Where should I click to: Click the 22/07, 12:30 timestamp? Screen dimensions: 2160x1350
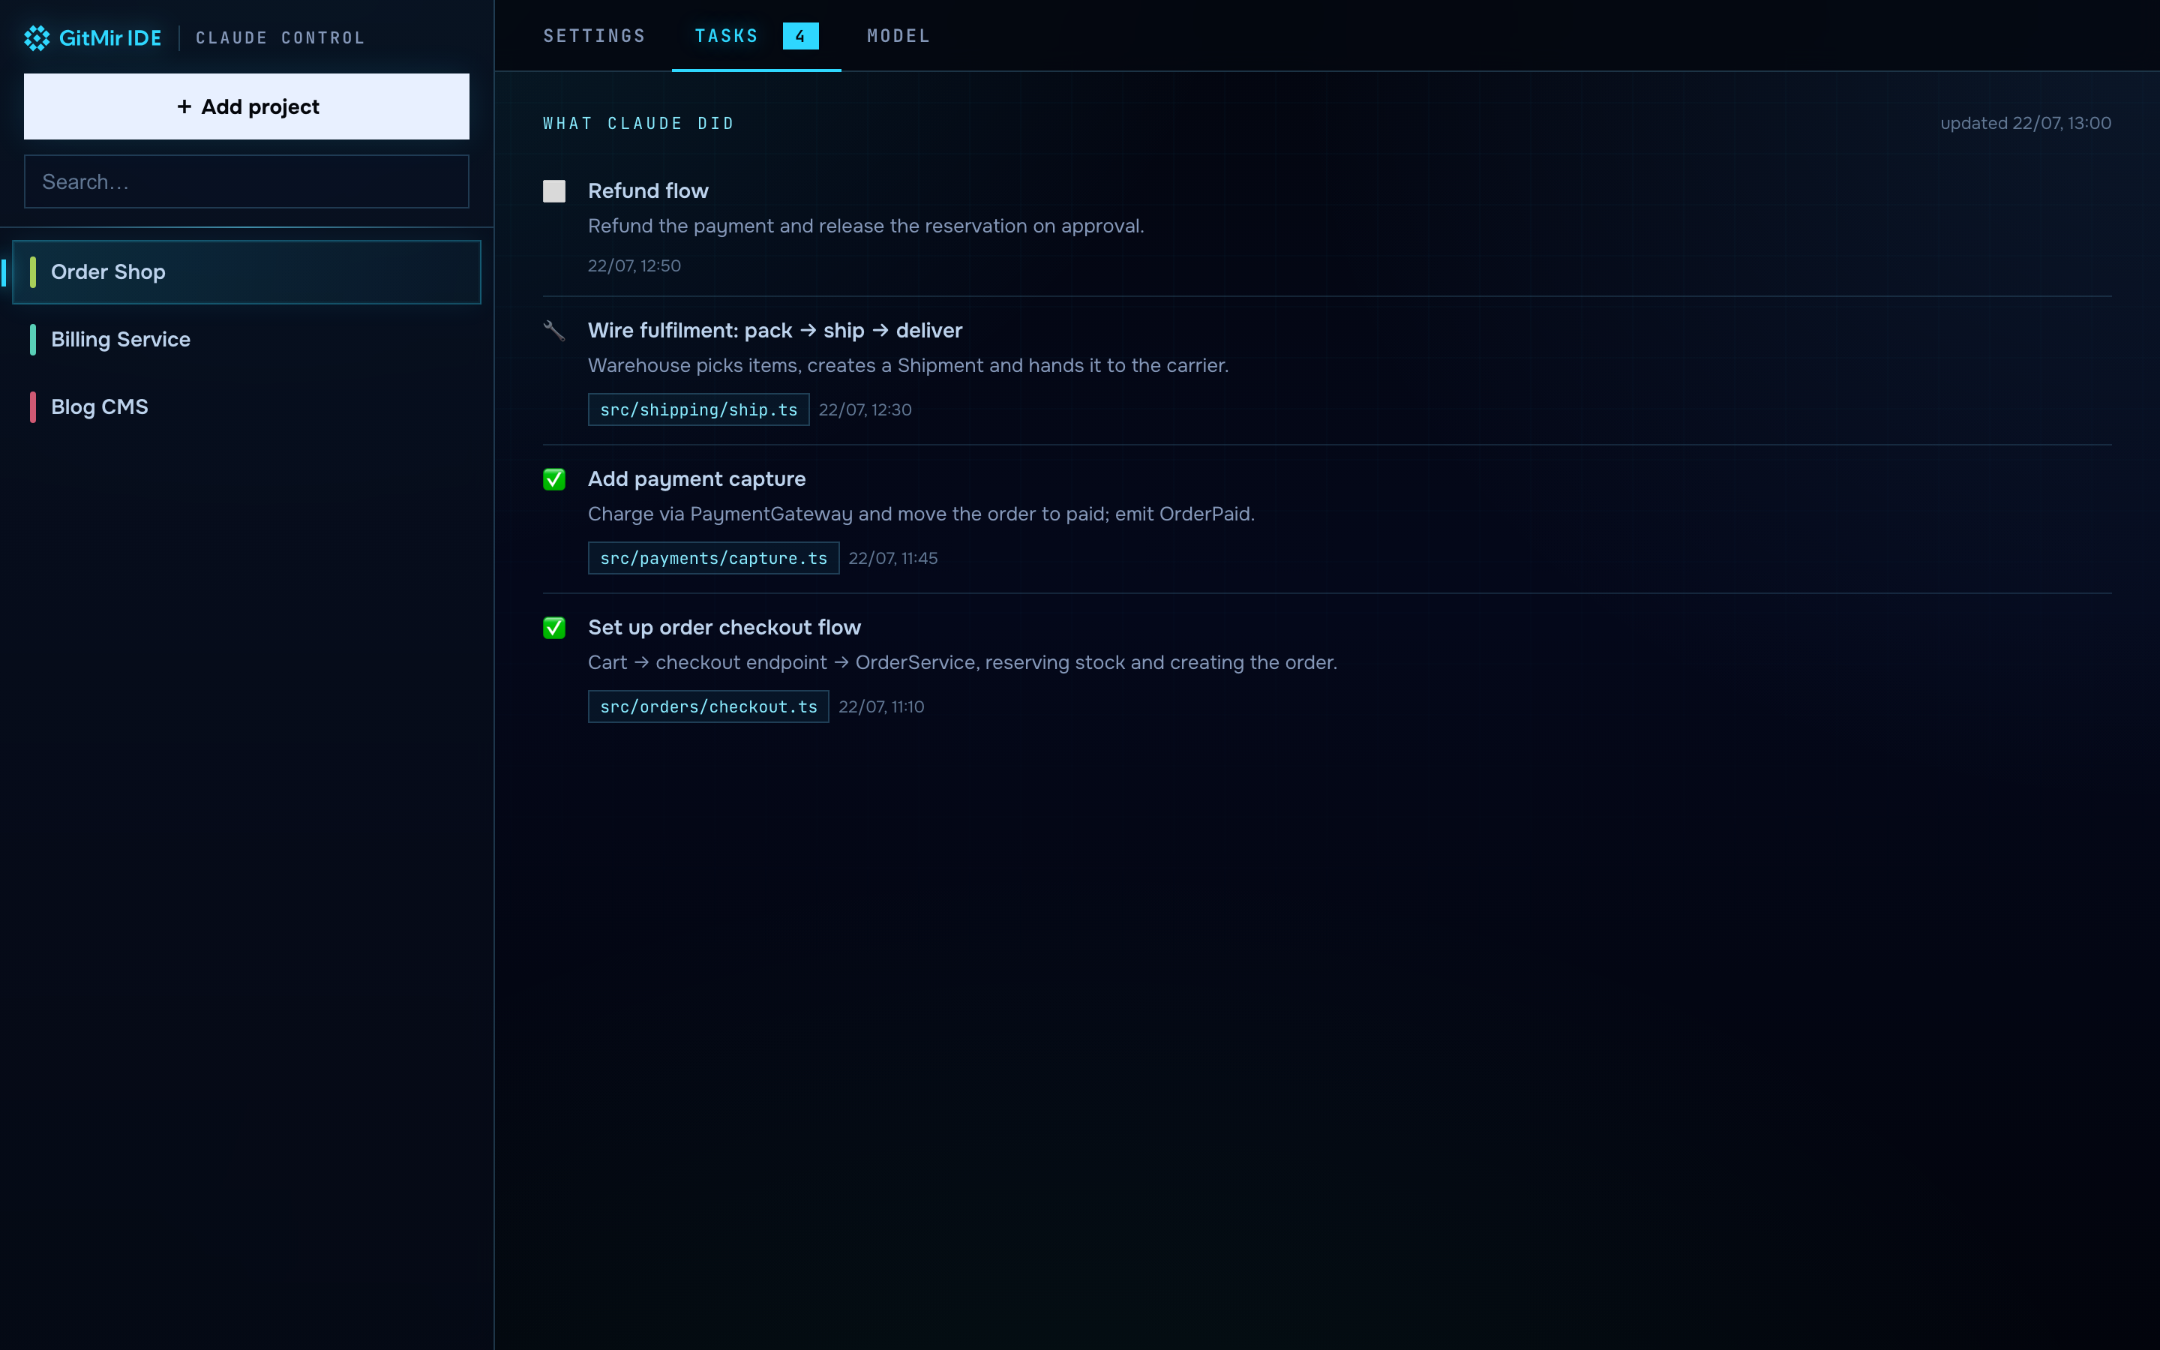point(865,409)
